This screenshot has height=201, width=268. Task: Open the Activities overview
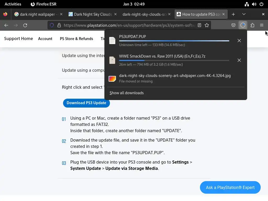click(13, 4)
